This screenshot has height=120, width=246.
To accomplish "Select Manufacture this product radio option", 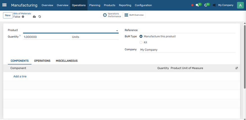I will pos(141,36).
